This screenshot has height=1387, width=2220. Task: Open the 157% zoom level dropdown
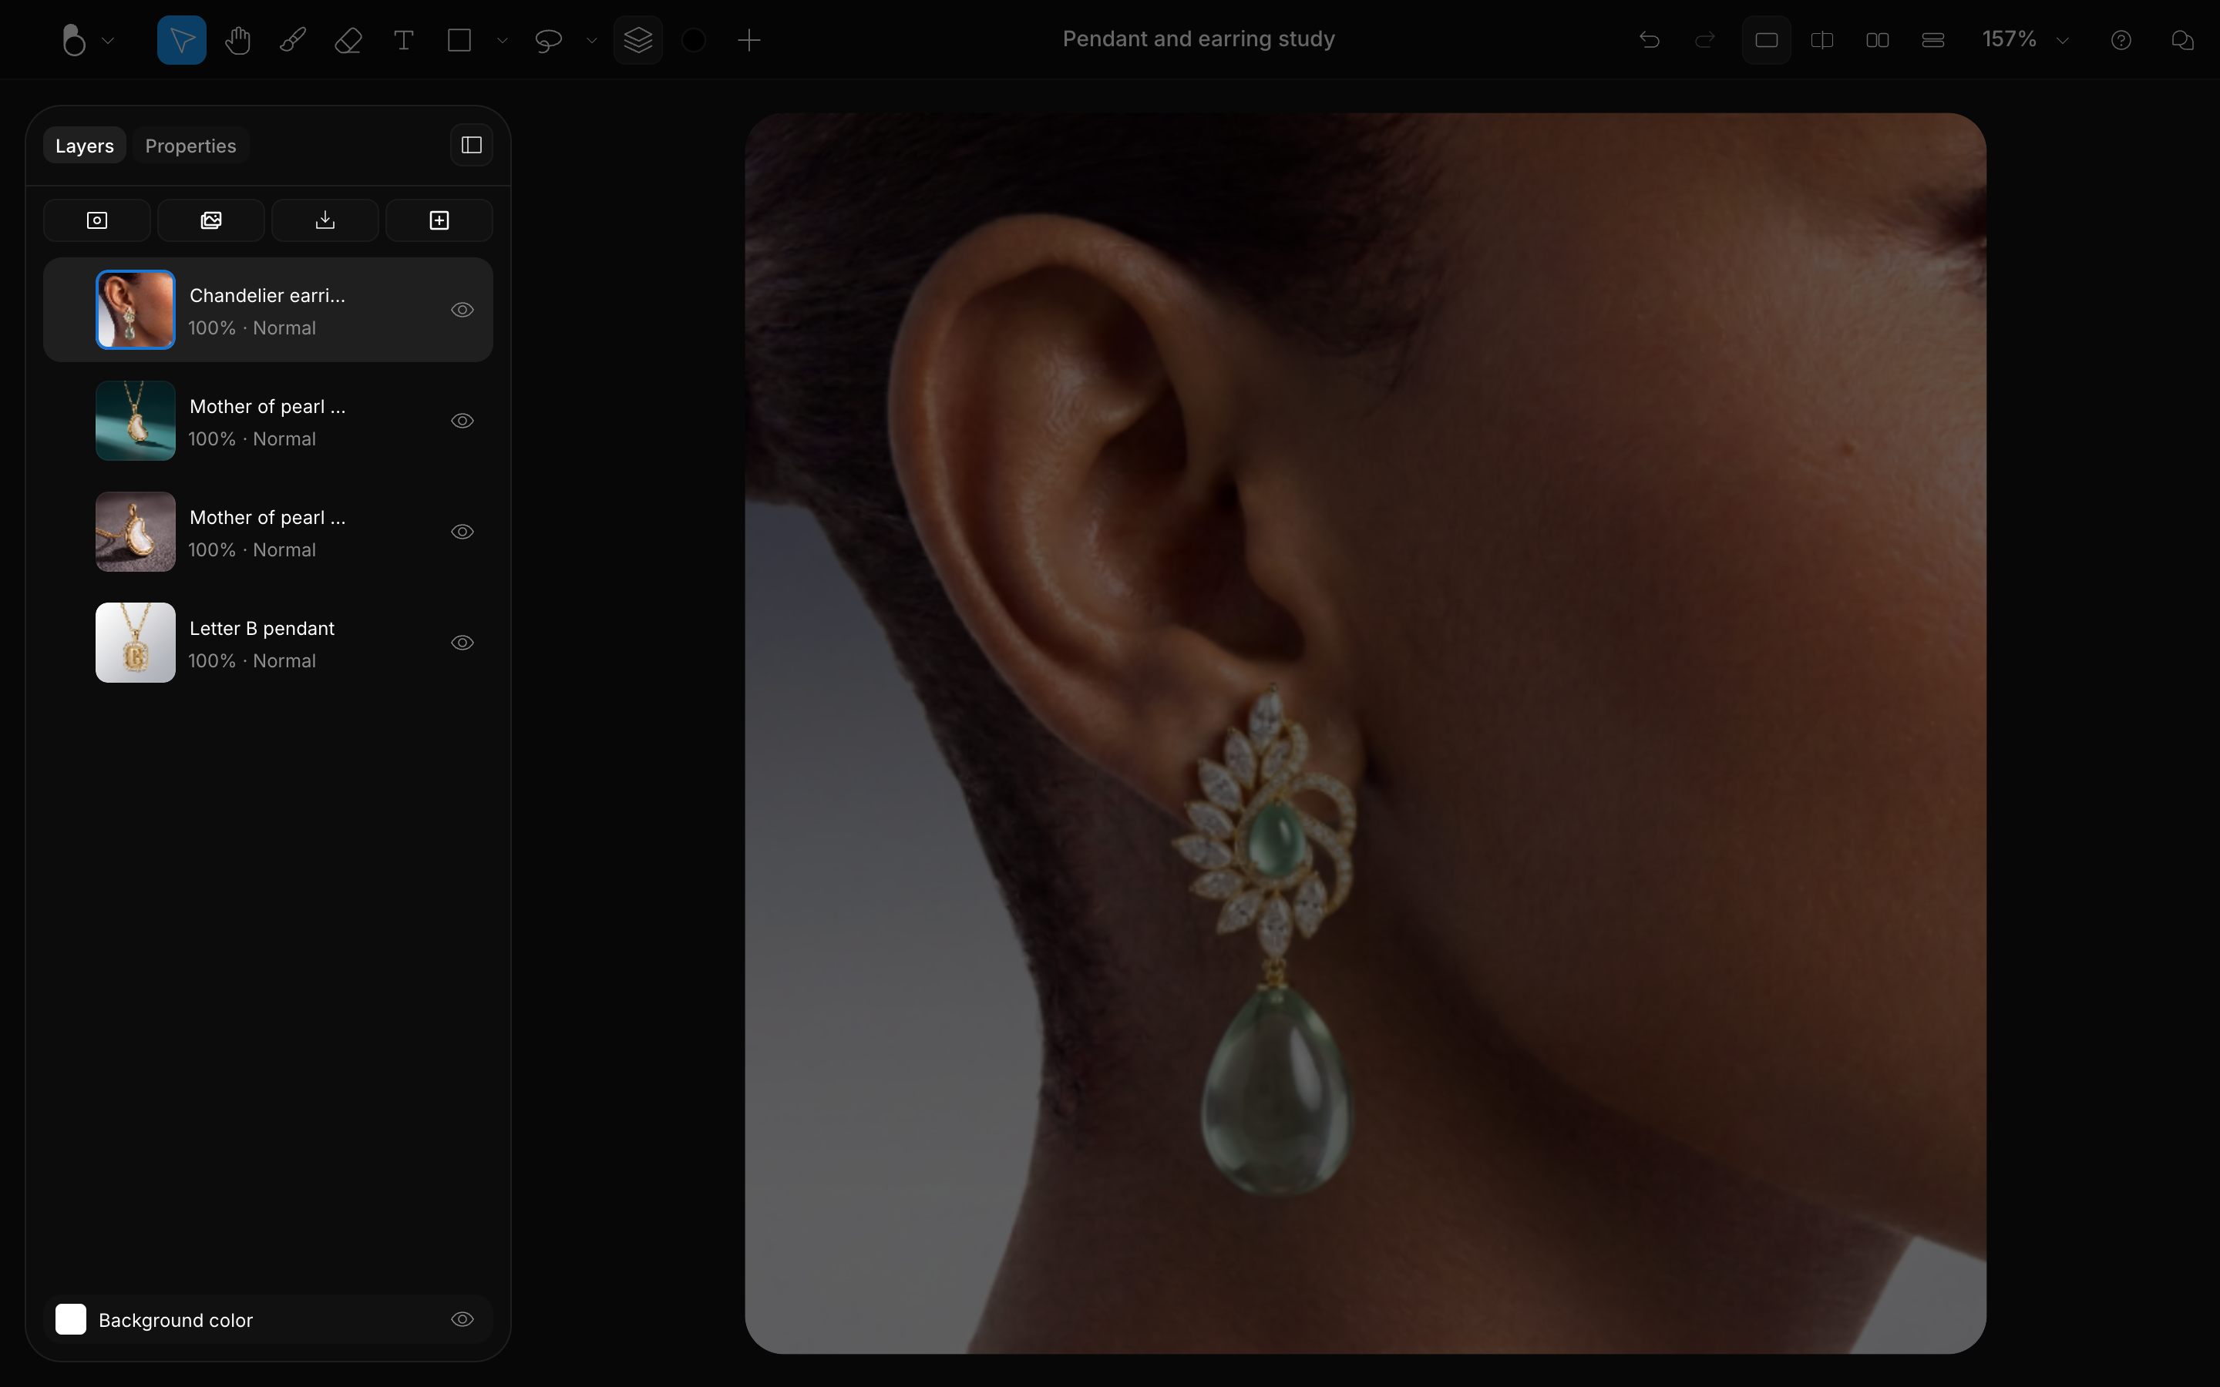(x=2025, y=39)
